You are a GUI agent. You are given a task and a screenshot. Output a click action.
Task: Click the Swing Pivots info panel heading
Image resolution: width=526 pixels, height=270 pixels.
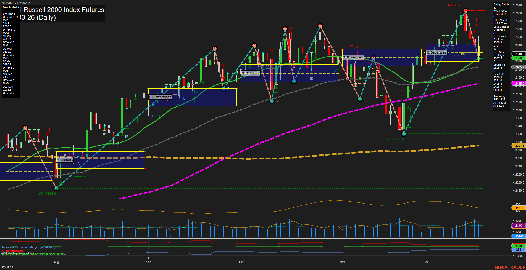501,4
